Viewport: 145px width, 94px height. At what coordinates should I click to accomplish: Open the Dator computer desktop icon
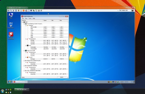(11, 16)
